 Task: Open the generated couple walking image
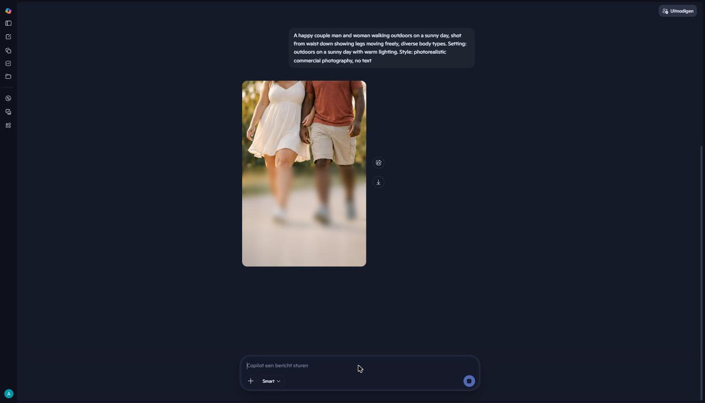[304, 174]
